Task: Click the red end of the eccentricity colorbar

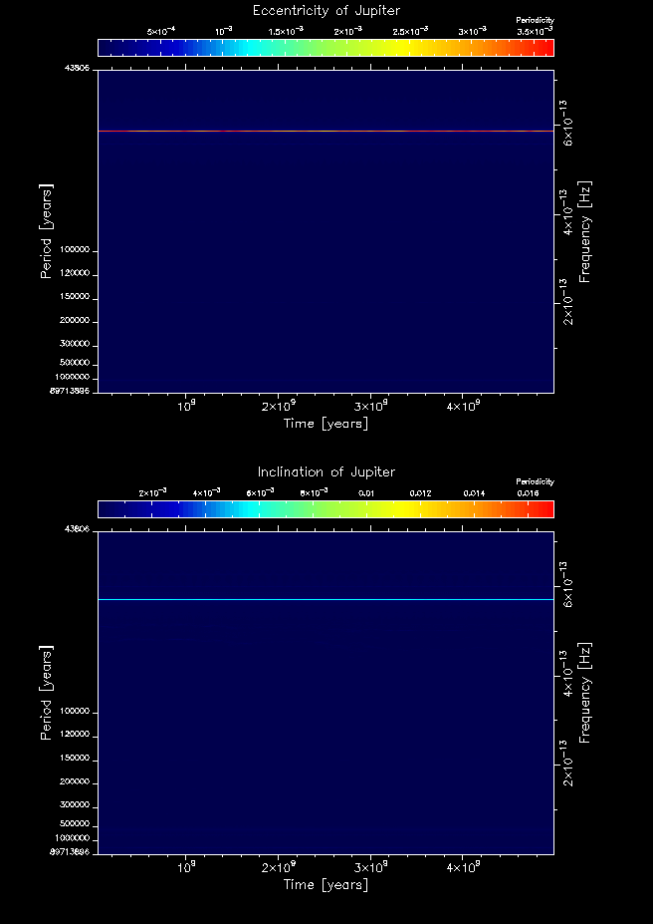Action: 546,48
